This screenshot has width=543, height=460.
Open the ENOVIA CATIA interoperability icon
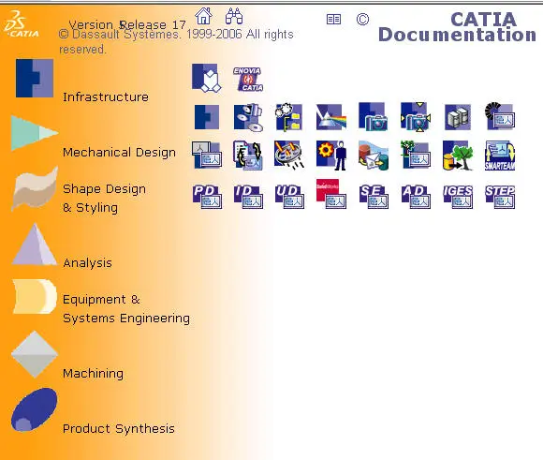(x=248, y=79)
